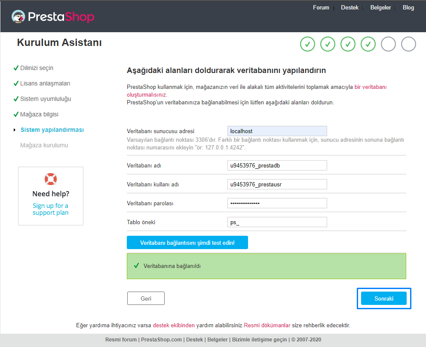Go to Lisans anlaşmaları step

pos(45,83)
